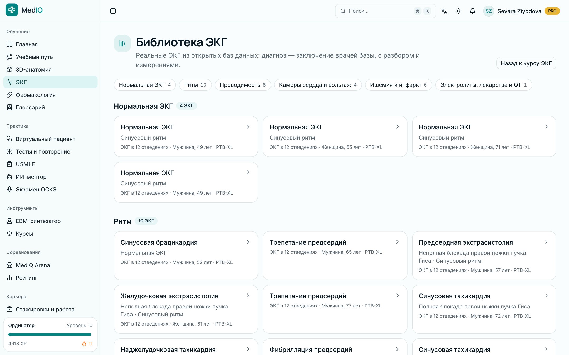Open Рейтинг chart item
The image size is (569, 355).
click(x=50, y=278)
